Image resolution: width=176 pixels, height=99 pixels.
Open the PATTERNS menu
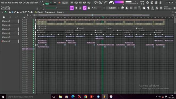pos(15,2)
